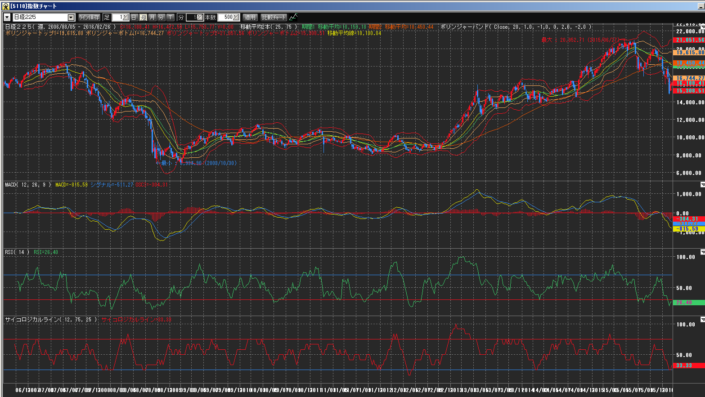Click the chart drawing tool icon
Viewport: 705px width, 397px height.
pyautogui.click(x=293, y=17)
